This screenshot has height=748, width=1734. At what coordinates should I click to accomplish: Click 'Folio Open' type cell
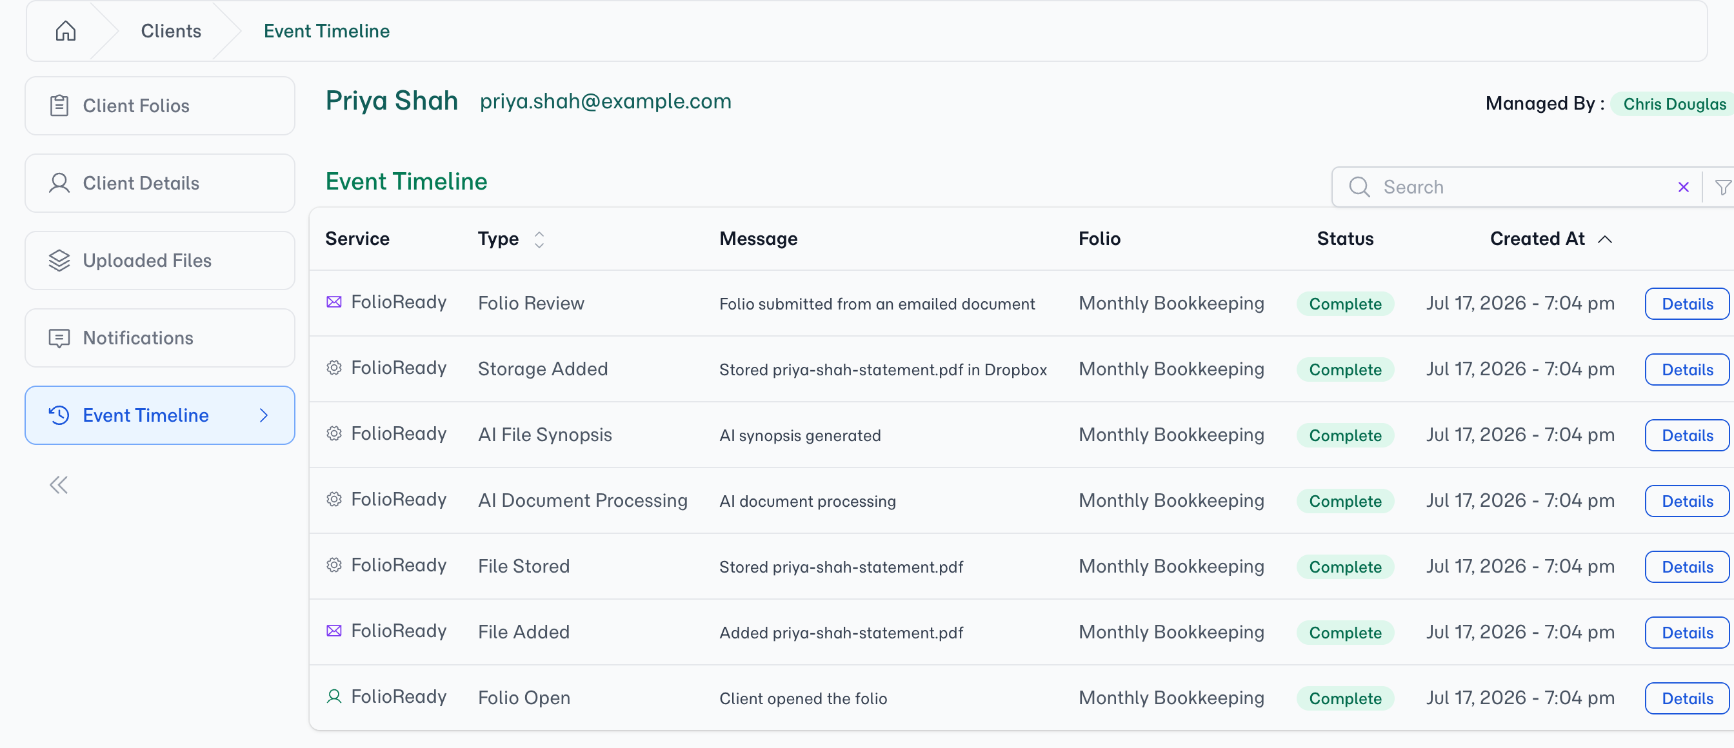(524, 698)
